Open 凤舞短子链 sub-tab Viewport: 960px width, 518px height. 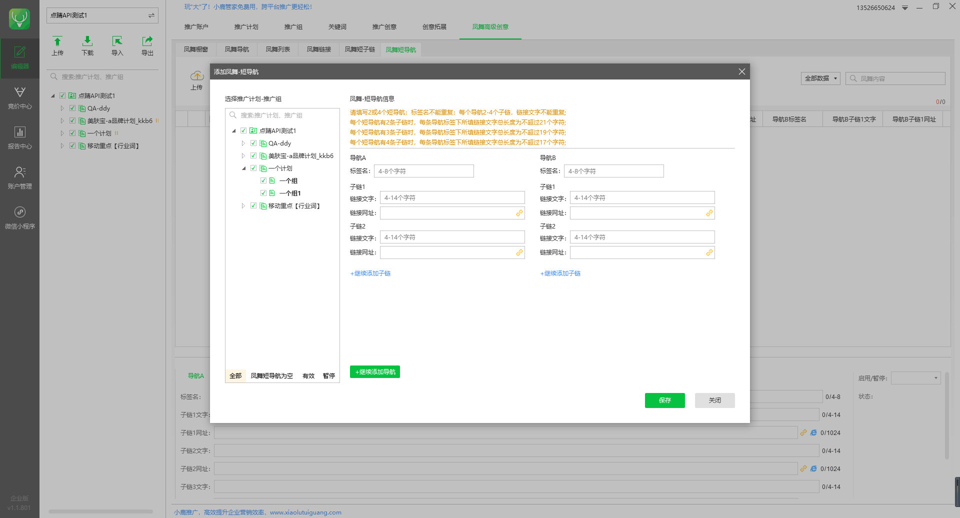[x=359, y=49]
